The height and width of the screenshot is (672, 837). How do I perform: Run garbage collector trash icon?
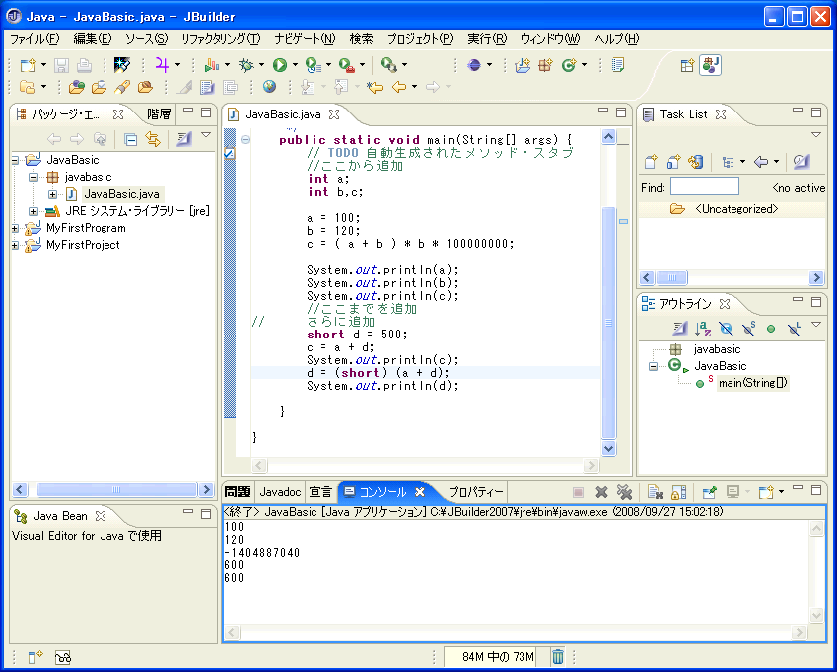coord(558,656)
